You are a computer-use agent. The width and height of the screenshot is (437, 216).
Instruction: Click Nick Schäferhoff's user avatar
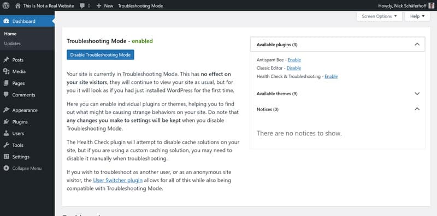point(431,5)
